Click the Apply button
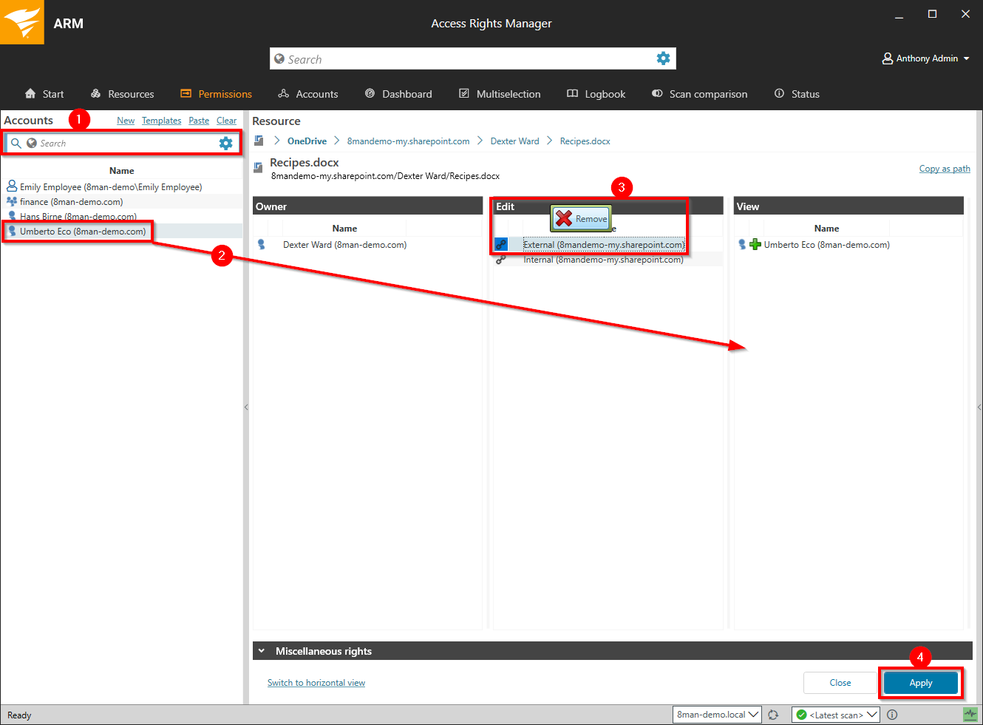 920,683
